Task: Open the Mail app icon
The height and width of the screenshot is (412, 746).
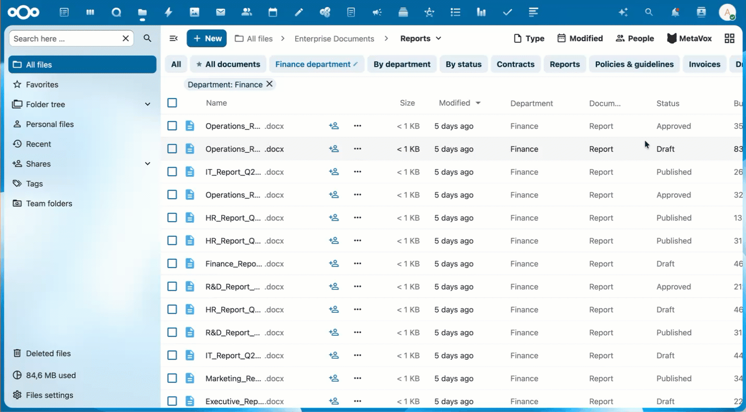Action: [220, 11]
